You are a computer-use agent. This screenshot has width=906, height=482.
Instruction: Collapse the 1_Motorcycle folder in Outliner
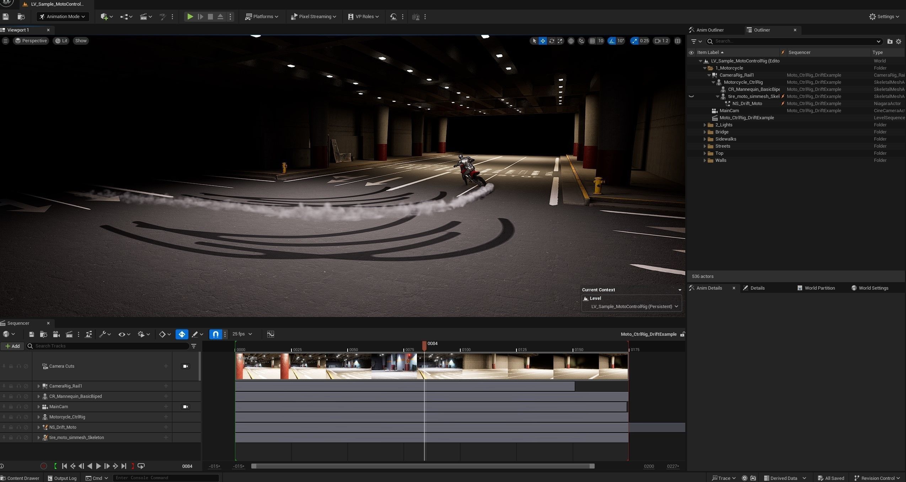click(705, 68)
